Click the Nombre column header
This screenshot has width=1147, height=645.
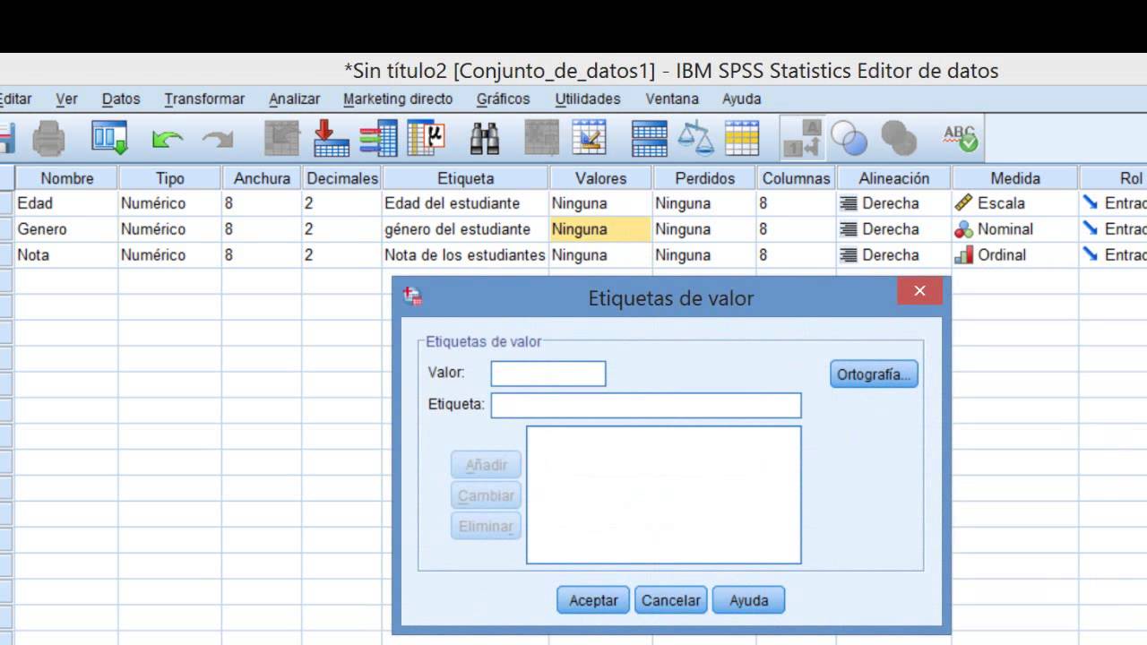(67, 178)
